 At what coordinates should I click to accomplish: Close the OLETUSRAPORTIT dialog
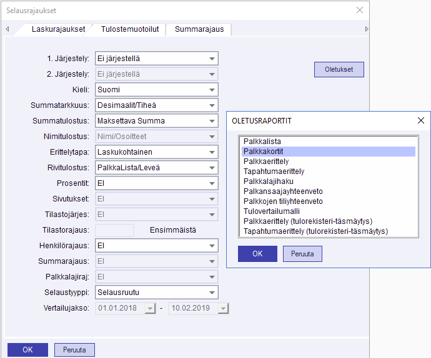pos(420,120)
